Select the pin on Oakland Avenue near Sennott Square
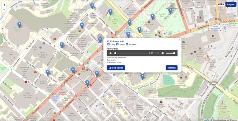Screen dimensions: 238x121 click(97, 74)
